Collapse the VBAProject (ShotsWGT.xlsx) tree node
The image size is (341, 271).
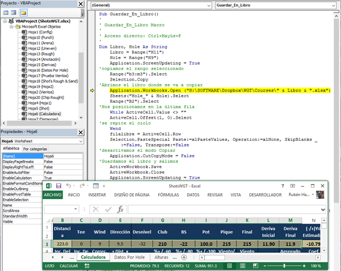click(4, 20)
